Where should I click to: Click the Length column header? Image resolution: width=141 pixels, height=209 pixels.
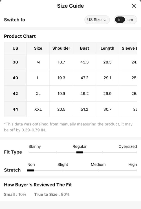point(107,48)
